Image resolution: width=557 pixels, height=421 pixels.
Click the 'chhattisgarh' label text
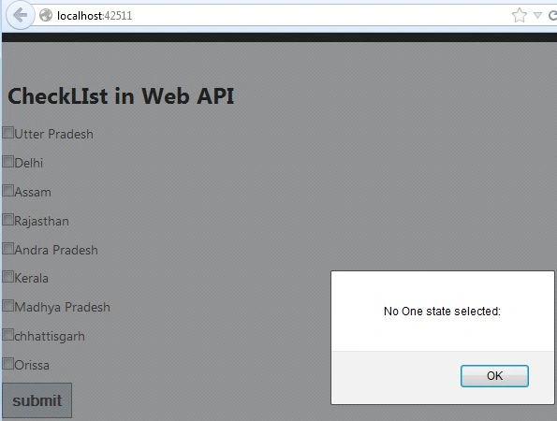[50, 336]
